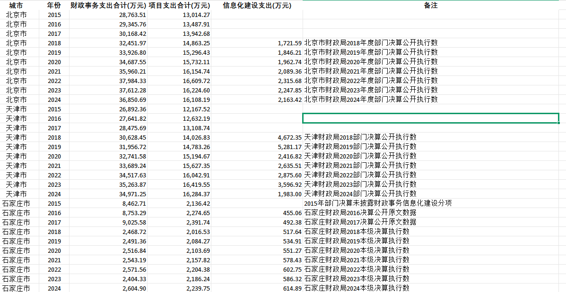Select the value 8,462.71
Image resolution: width=566 pixels, height=292 pixels.
coord(134,203)
